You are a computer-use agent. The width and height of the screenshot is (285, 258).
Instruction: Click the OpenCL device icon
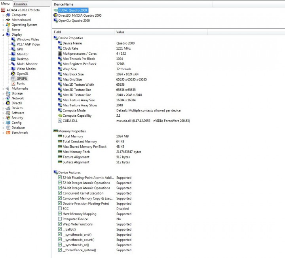click(56, 20)
